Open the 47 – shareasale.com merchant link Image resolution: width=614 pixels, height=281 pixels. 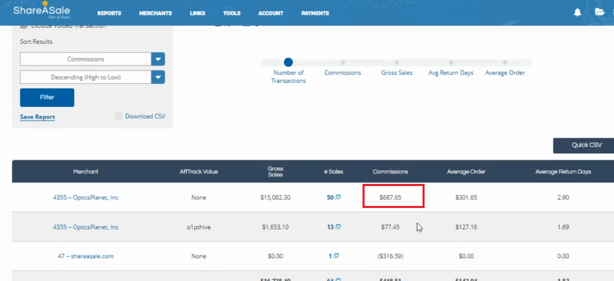click(86, 256)
